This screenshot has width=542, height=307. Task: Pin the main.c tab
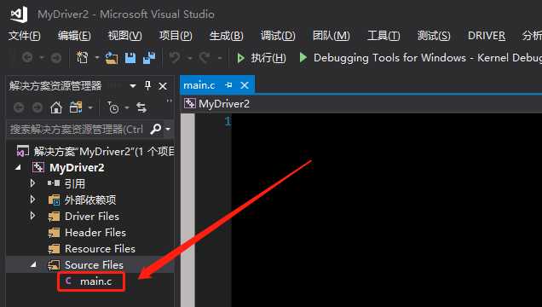pos(228,85)
